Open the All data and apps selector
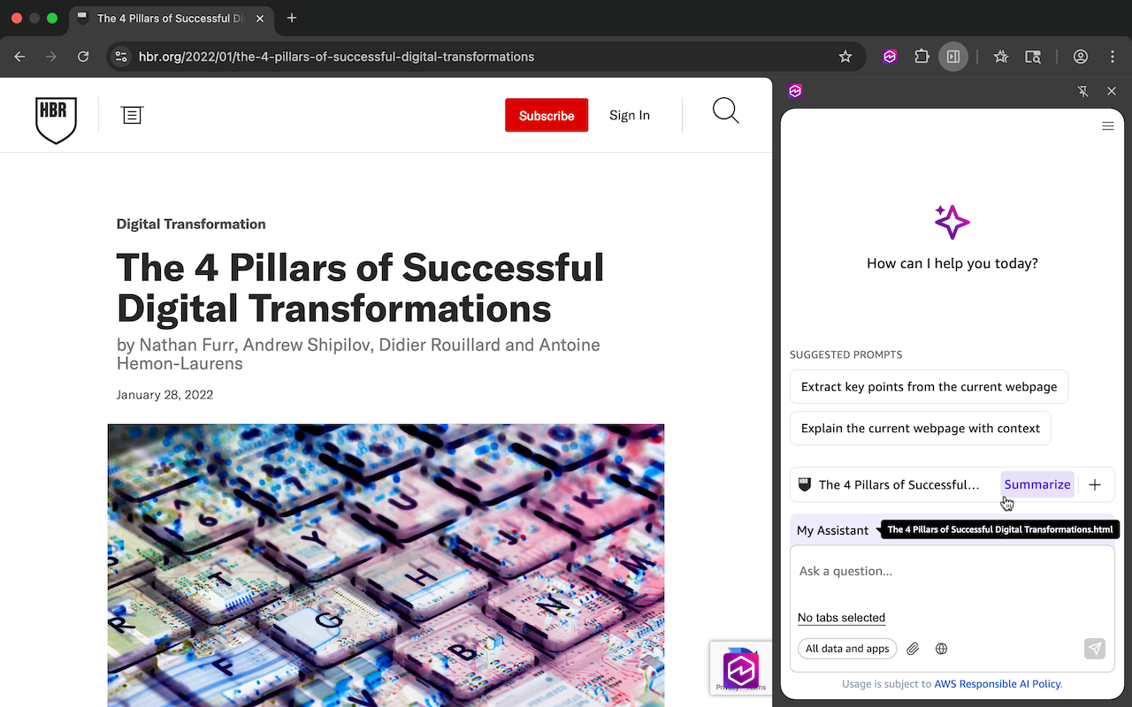The width and height of the screenshot is (1132, 707). point(847,649)
